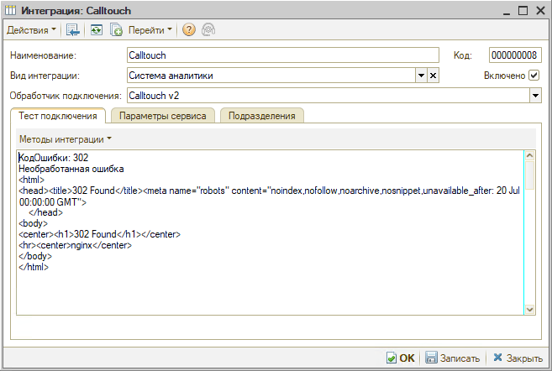Click the Записать button
552x371 pixels.
pos(452,358)
